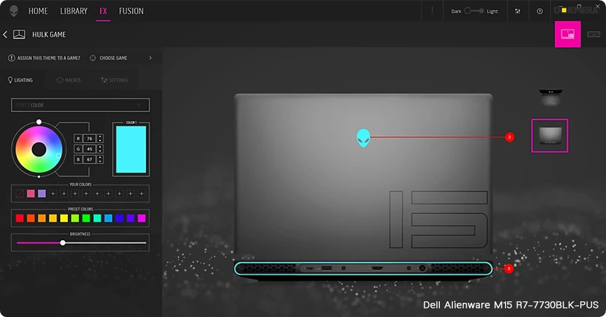Go to the FUSION tab
The width and height of the screenshot is (606, 317).
click(131, 11)
